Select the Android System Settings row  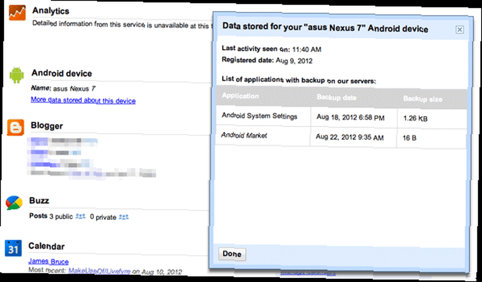[x=341, y=117]
